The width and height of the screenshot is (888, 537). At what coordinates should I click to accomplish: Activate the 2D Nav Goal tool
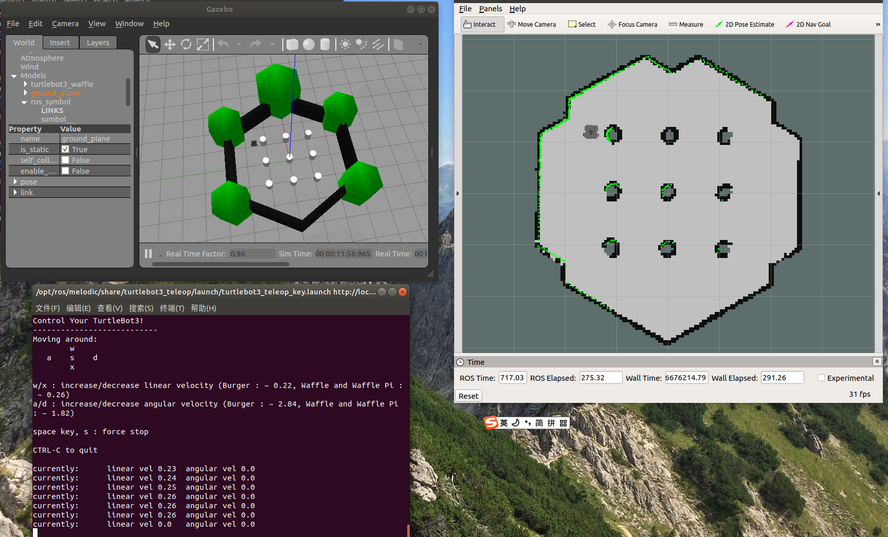(x=808, y=24)
